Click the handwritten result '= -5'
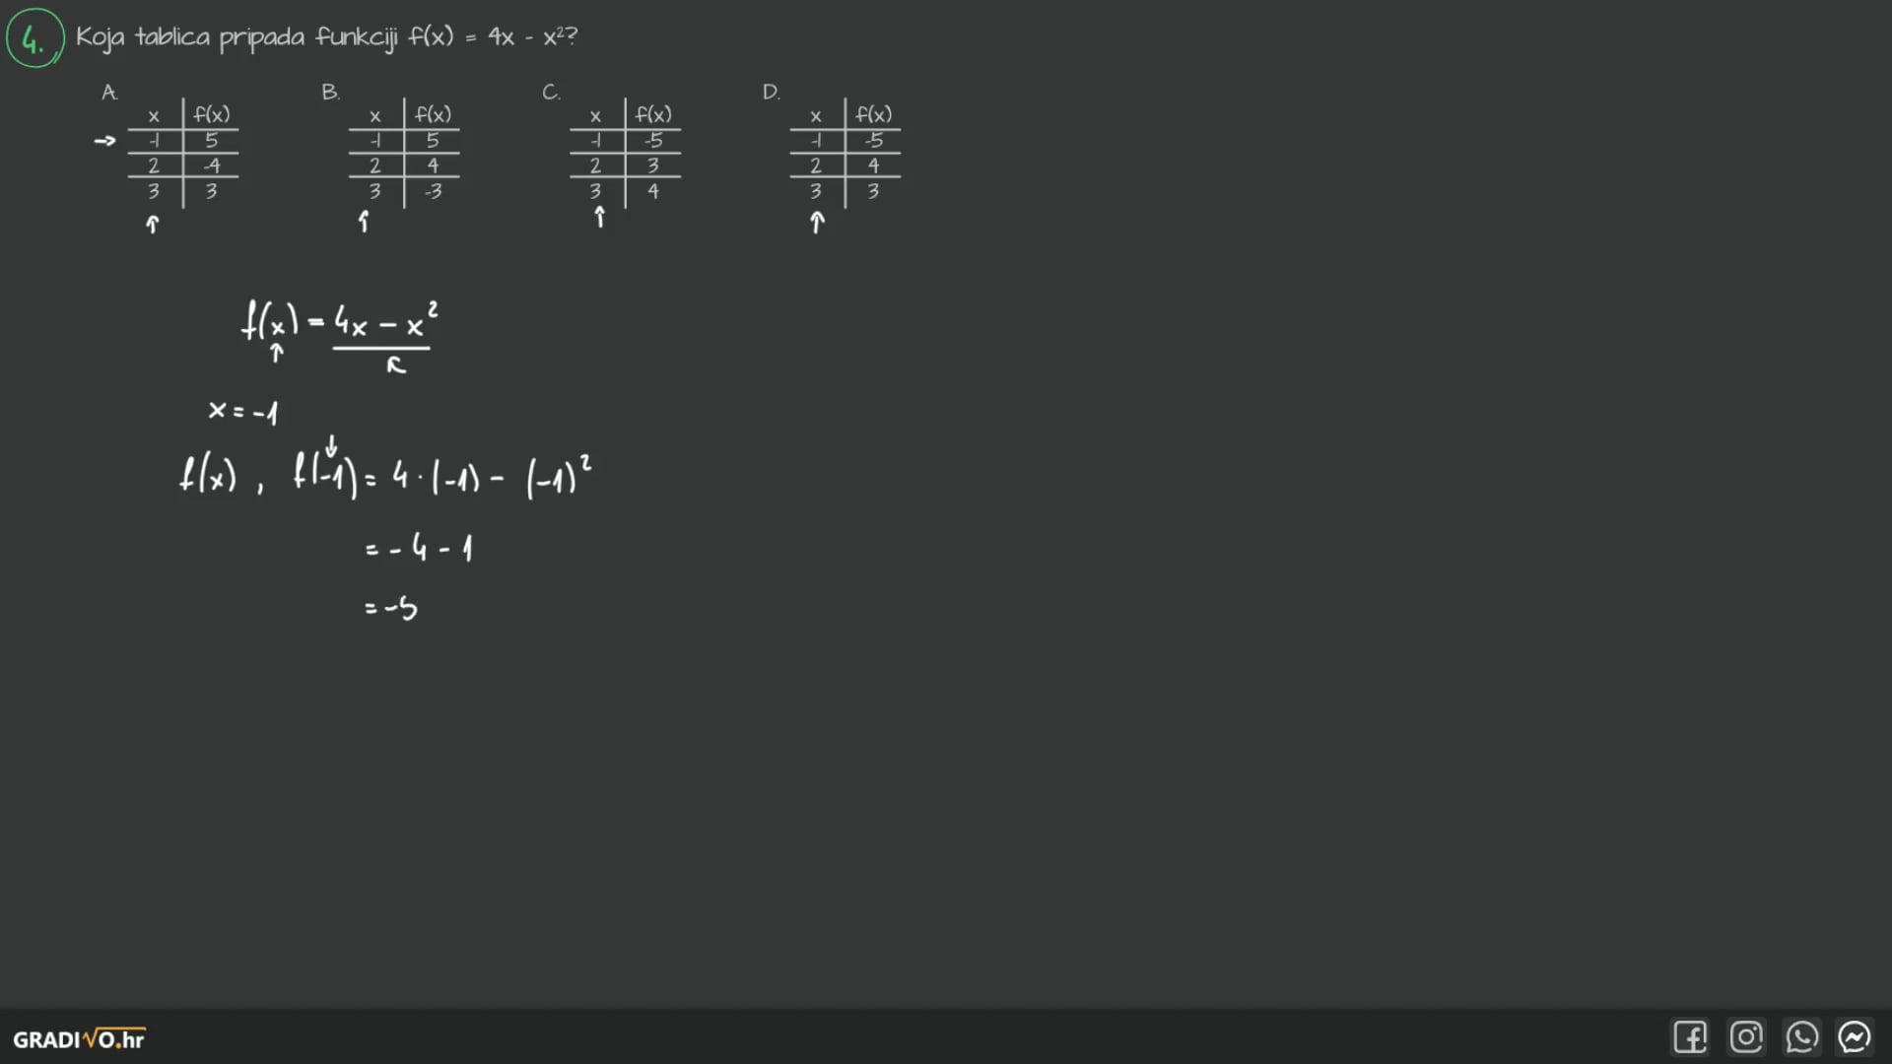 pos(391,608)
